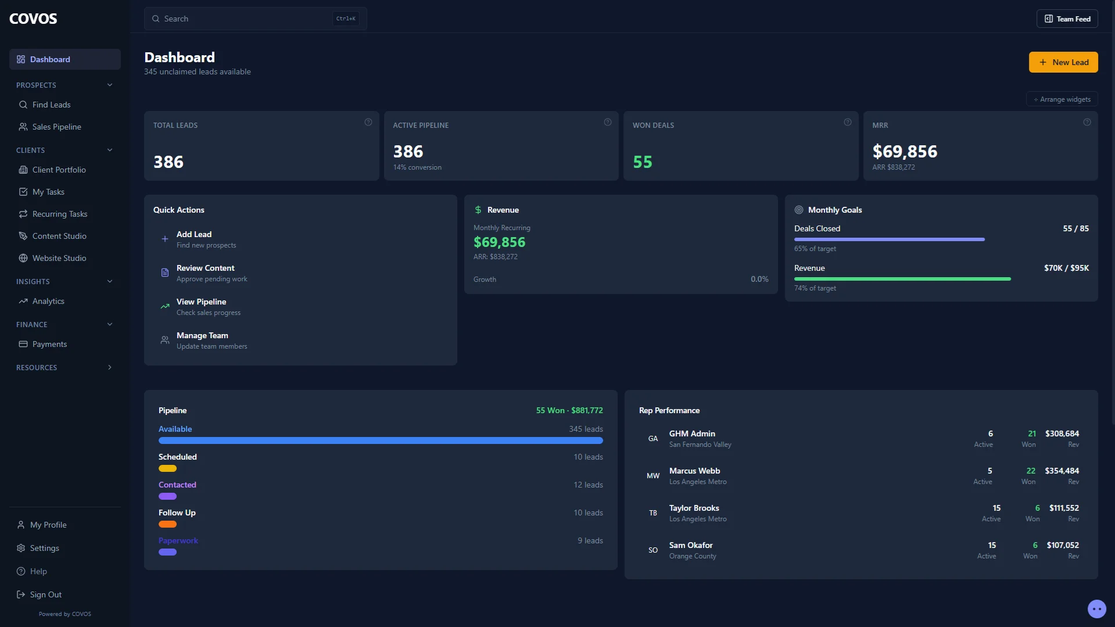
Task: Click the Client Portfolio briefcase icon
Action: (x=23, y=170)
